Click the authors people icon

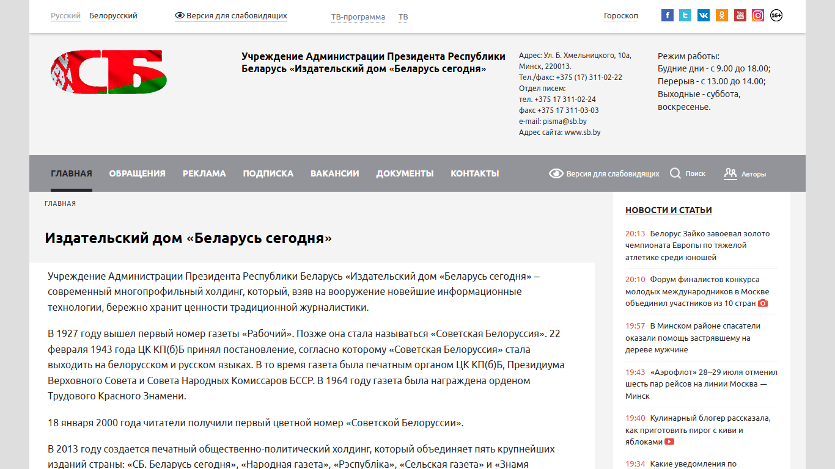[730, 173]
